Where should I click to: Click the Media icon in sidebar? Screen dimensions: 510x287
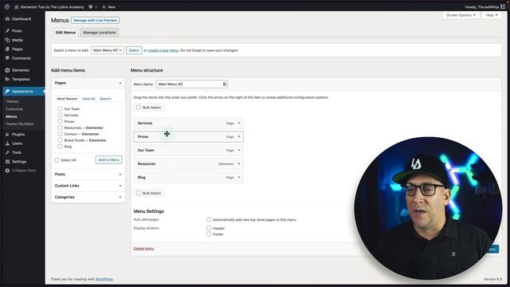point(7,40)
